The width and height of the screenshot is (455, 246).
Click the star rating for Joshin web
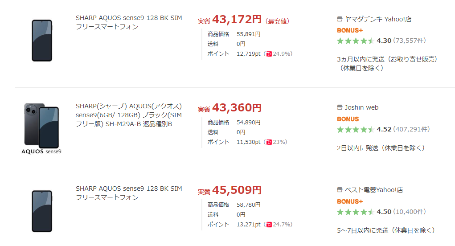(355, 130)
